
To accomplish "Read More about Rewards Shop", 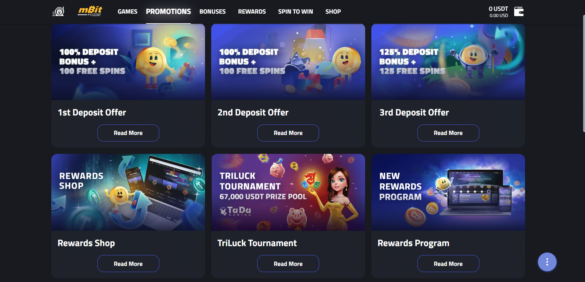I will point(128,264).
